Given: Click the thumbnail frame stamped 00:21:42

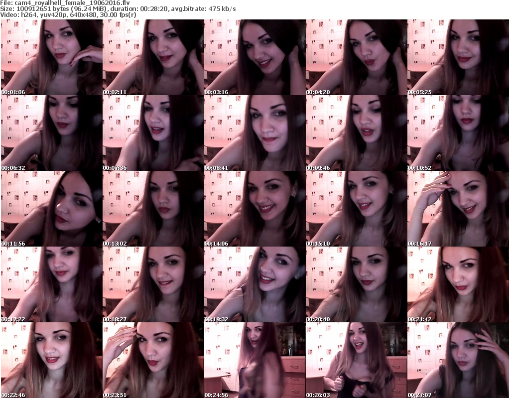Looking at the screenshot, I should pyautogui.click(x=458, y=284).
